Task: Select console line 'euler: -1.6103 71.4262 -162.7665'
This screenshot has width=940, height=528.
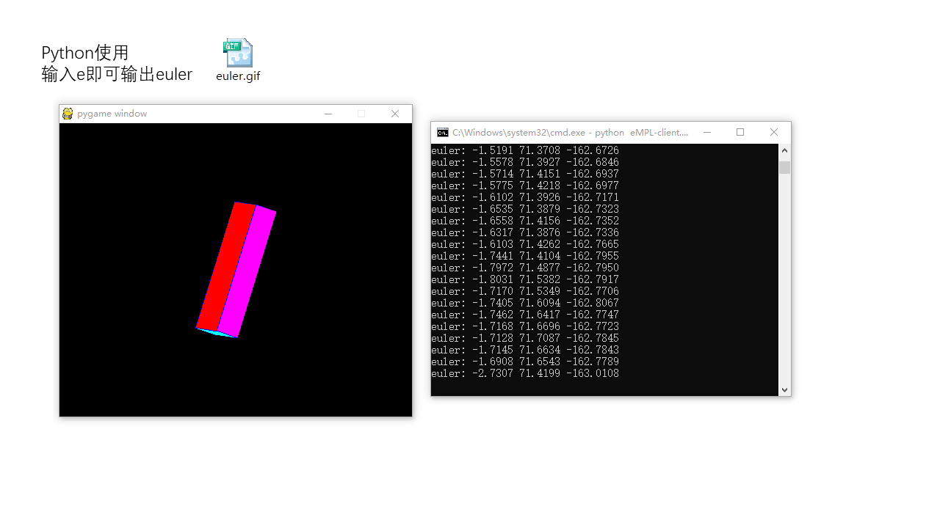Action: click(525, 244)
